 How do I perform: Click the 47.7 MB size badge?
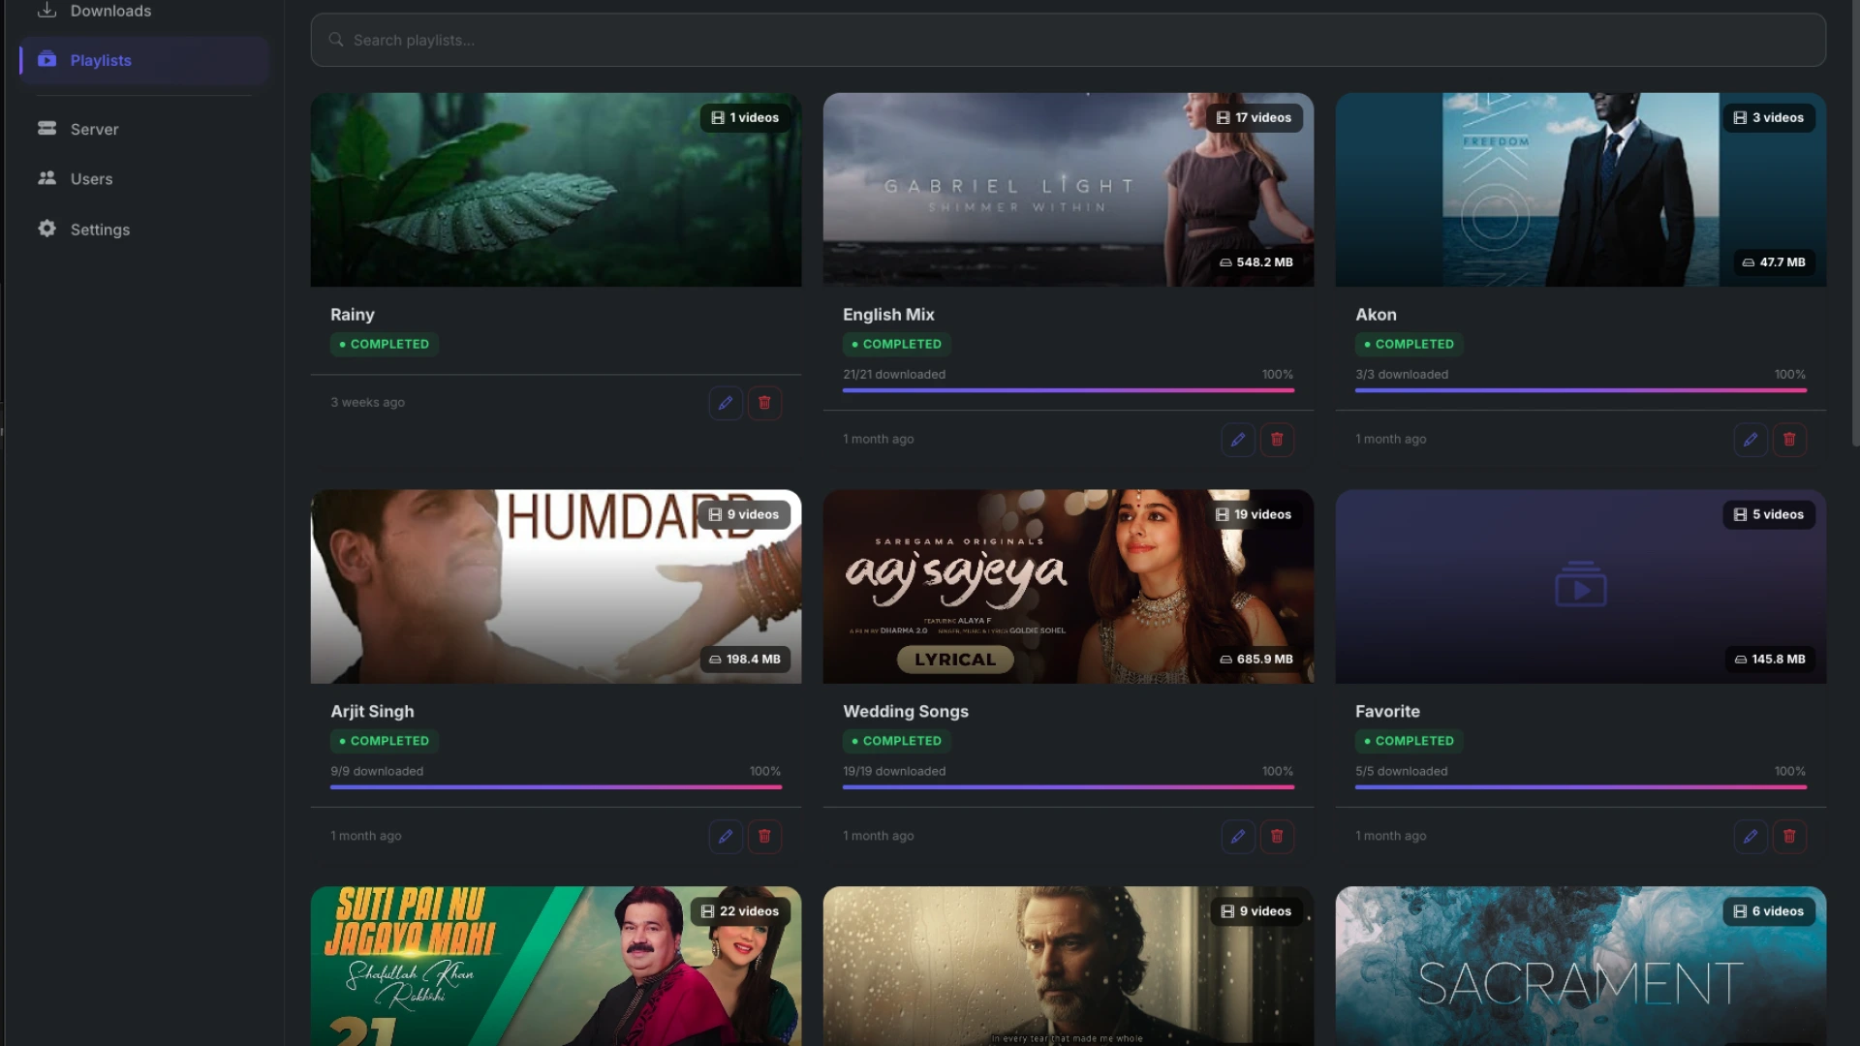(1773, 262)
